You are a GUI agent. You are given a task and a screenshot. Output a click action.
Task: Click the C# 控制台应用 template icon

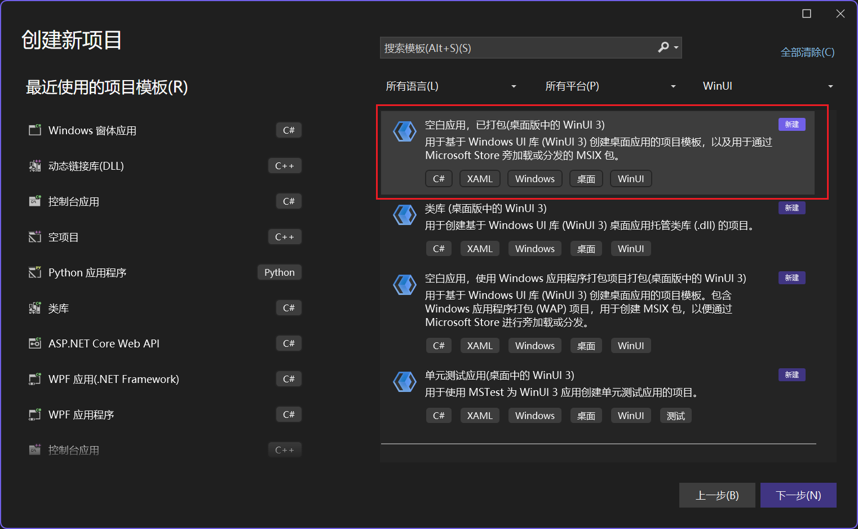(x=35, y=201)
